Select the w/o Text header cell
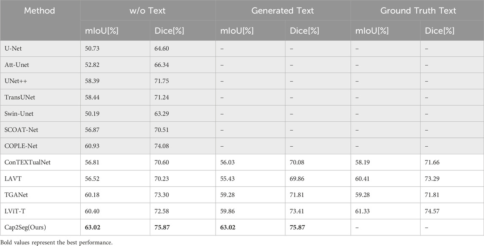The width and height of the screenshot is (484, 246). [x=148, y=11]
